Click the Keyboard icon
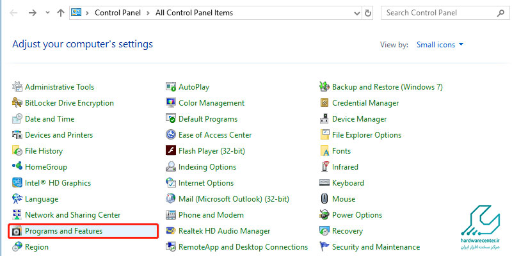This screenshot has height=256, width=512. (x=324, y=183)
